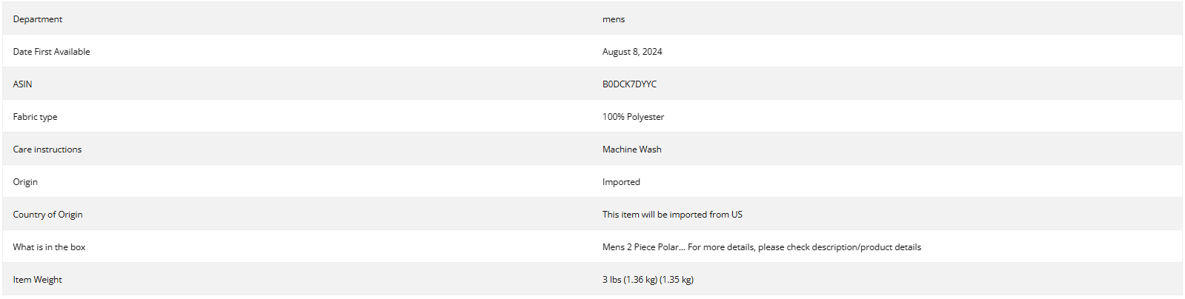Click the Item Weight label

point(37,280)
